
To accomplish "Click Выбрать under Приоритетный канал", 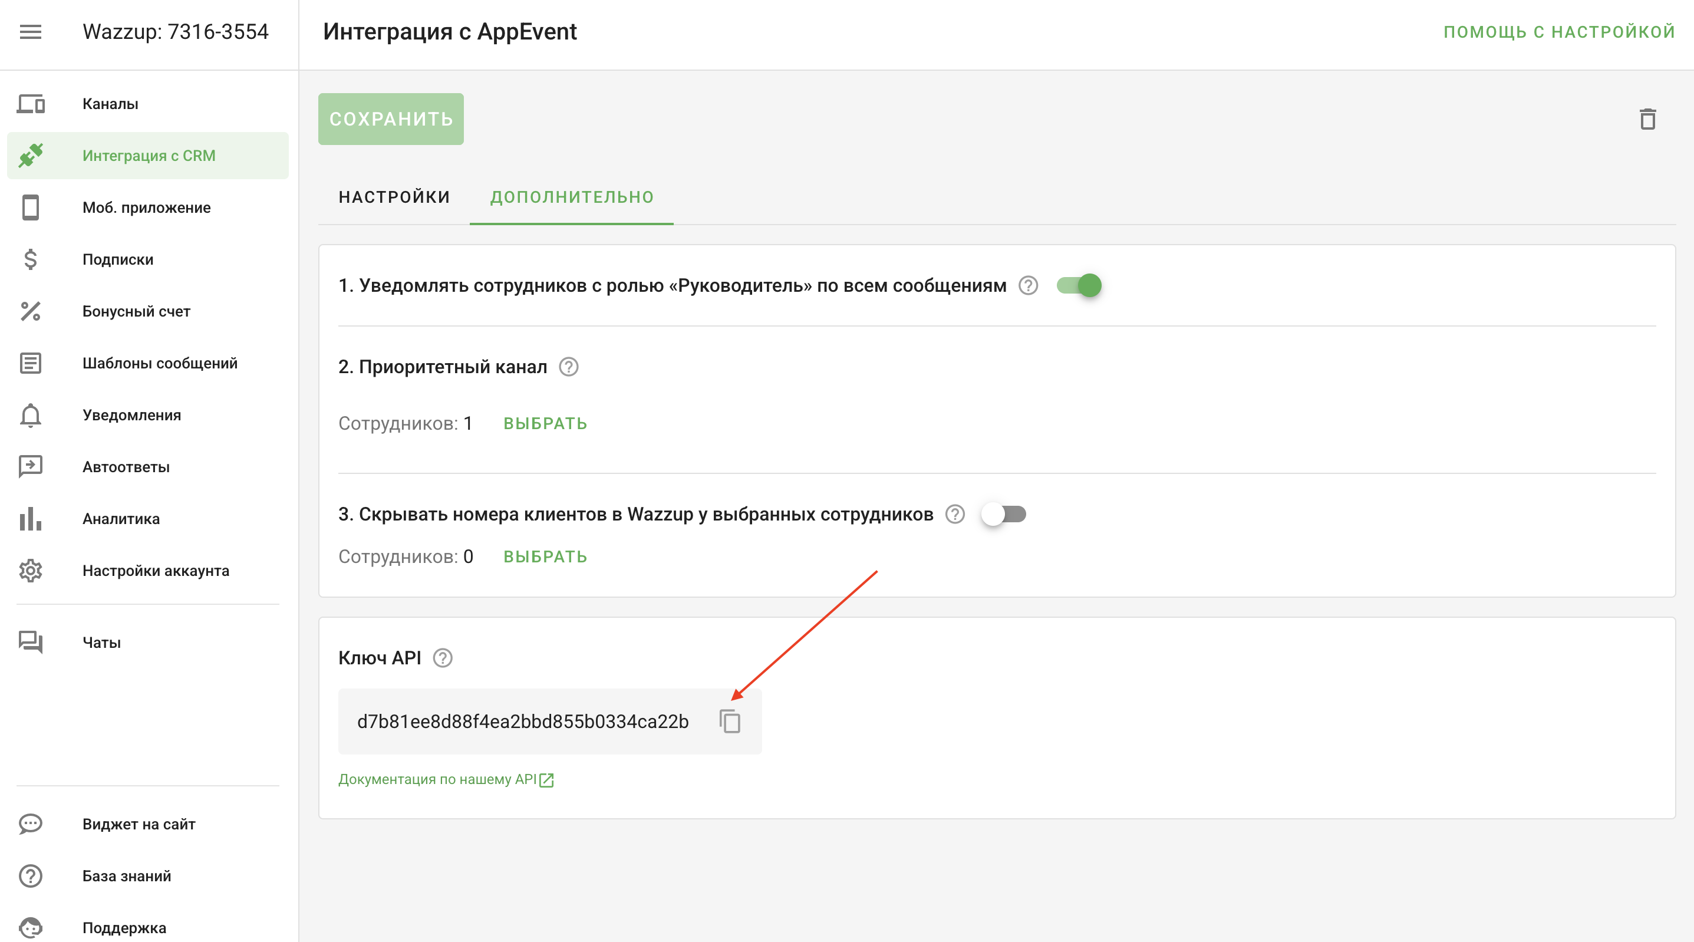I will click(545, 424).
